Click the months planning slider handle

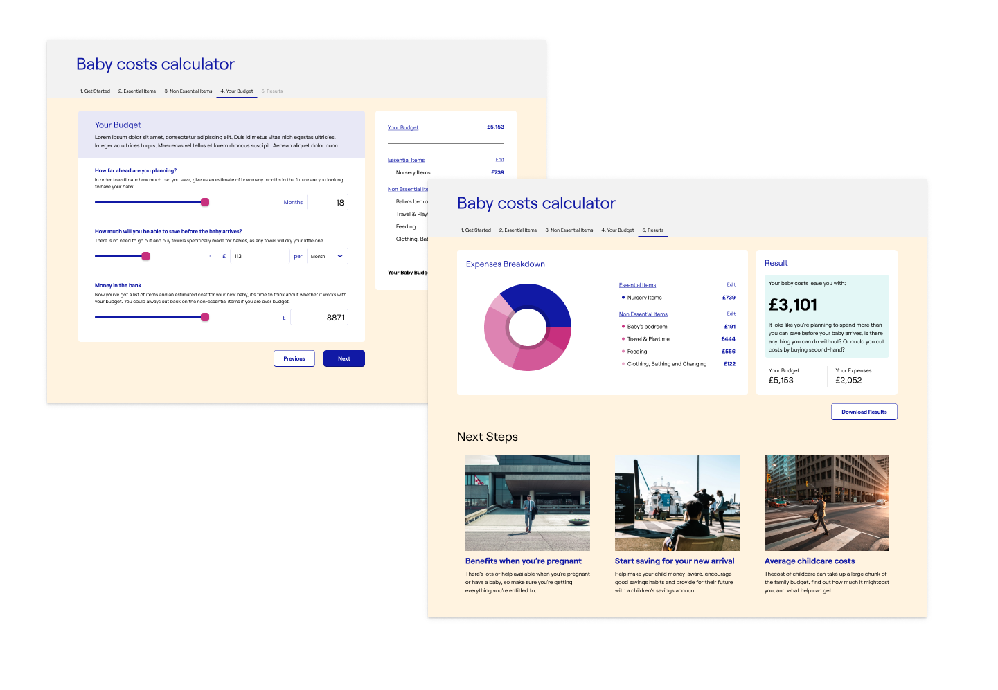click(x=205, y=202)
